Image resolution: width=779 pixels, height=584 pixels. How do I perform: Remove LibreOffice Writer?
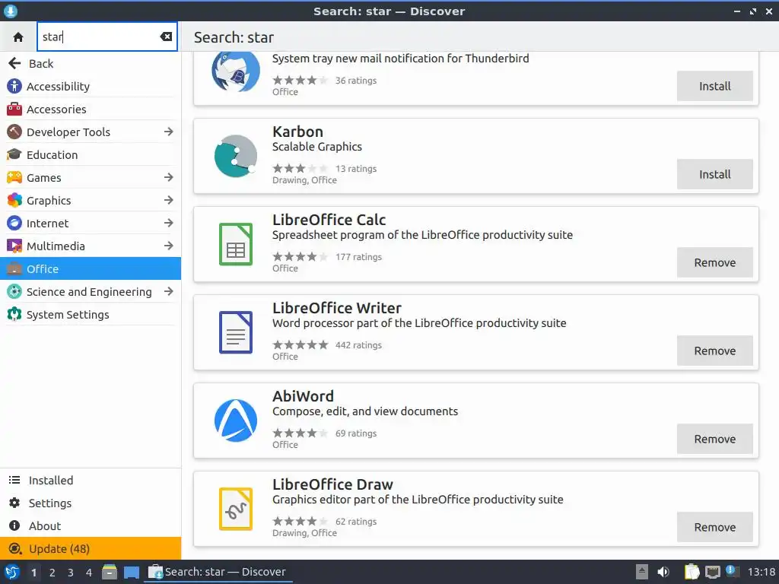pyautogui.click(x=715, y=351)
